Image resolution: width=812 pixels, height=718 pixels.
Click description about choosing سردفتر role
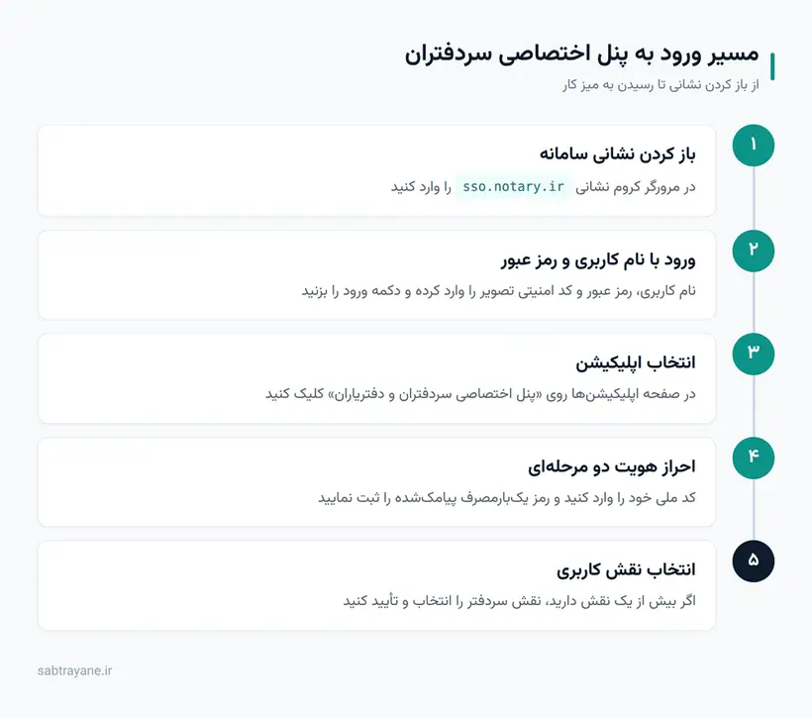click(x=520, y=601)
